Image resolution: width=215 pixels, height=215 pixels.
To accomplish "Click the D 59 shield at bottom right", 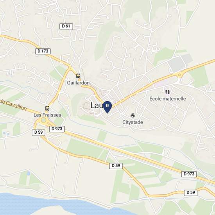I will point(191,193).
